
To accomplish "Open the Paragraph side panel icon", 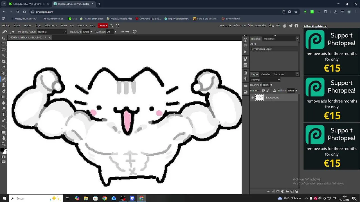I will coord(246,79).
